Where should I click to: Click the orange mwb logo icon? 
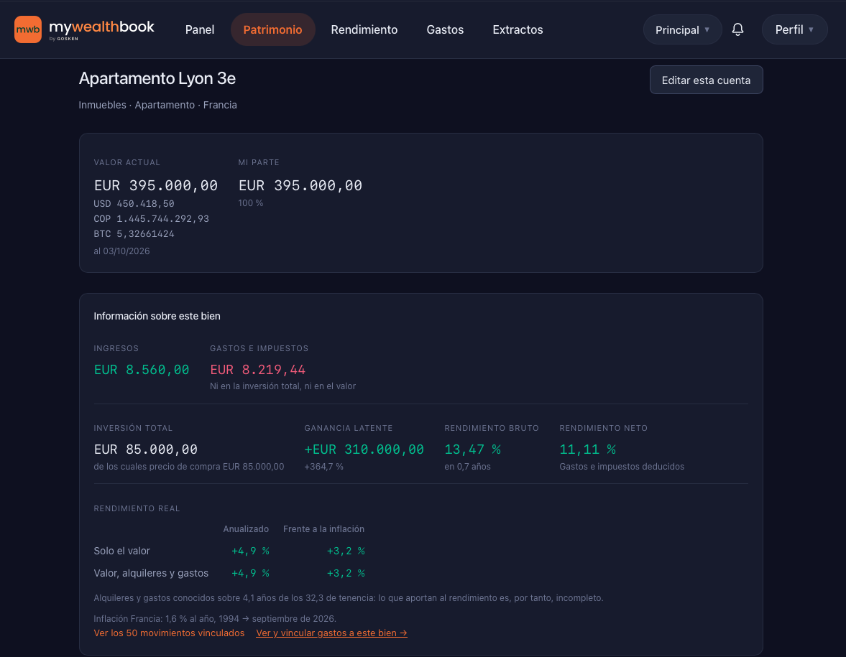(28, 29)
